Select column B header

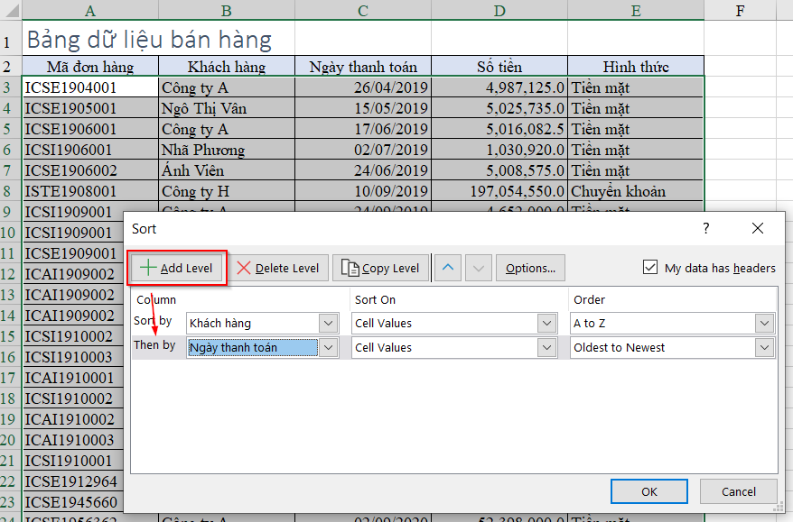click(x=227, y=10)
